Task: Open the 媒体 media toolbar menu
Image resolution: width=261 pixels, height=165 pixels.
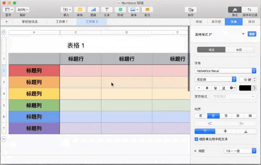Action: (134, 10)
